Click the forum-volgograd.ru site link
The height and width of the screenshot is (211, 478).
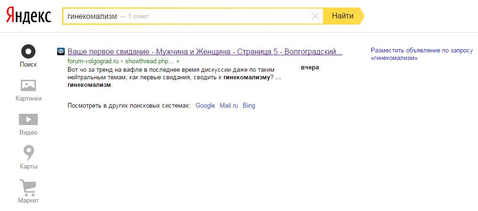pos(93,61)
